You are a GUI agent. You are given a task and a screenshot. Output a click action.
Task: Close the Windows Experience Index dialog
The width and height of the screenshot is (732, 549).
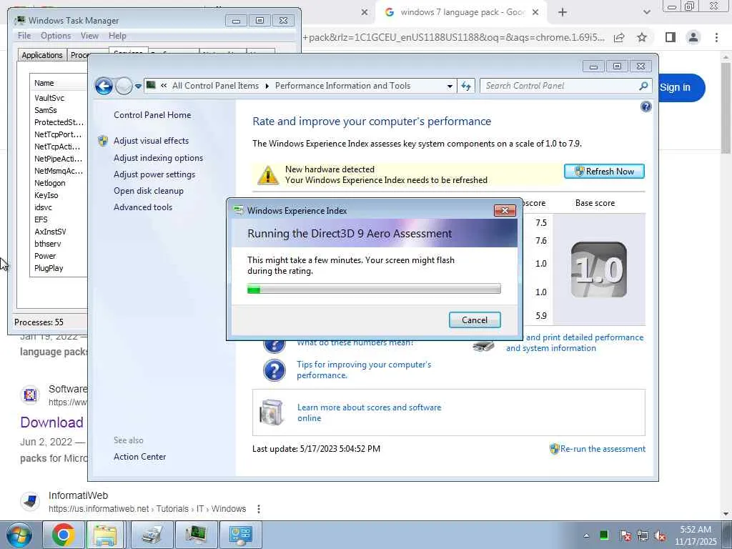coord(505,211)
